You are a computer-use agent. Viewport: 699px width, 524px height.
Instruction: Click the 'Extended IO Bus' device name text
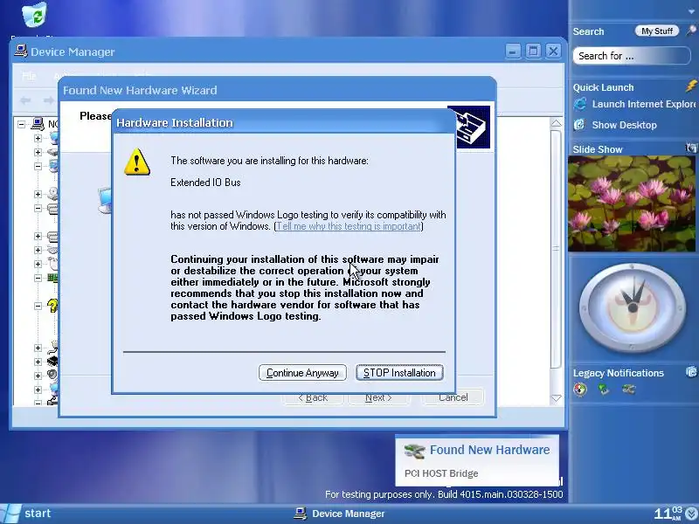[x=205, y=183]
